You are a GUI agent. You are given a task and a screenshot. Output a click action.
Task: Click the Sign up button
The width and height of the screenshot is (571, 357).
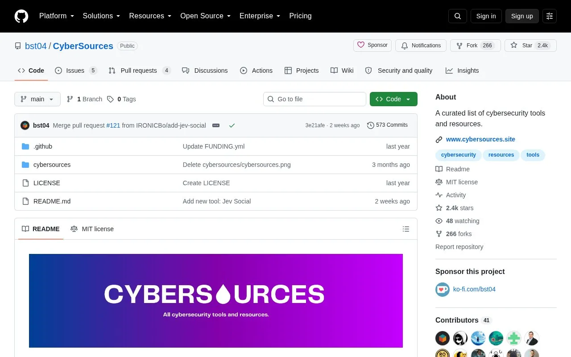522,16
